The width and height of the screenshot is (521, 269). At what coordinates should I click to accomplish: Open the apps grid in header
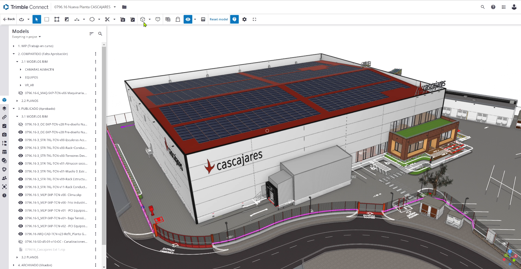pos(503,7)
